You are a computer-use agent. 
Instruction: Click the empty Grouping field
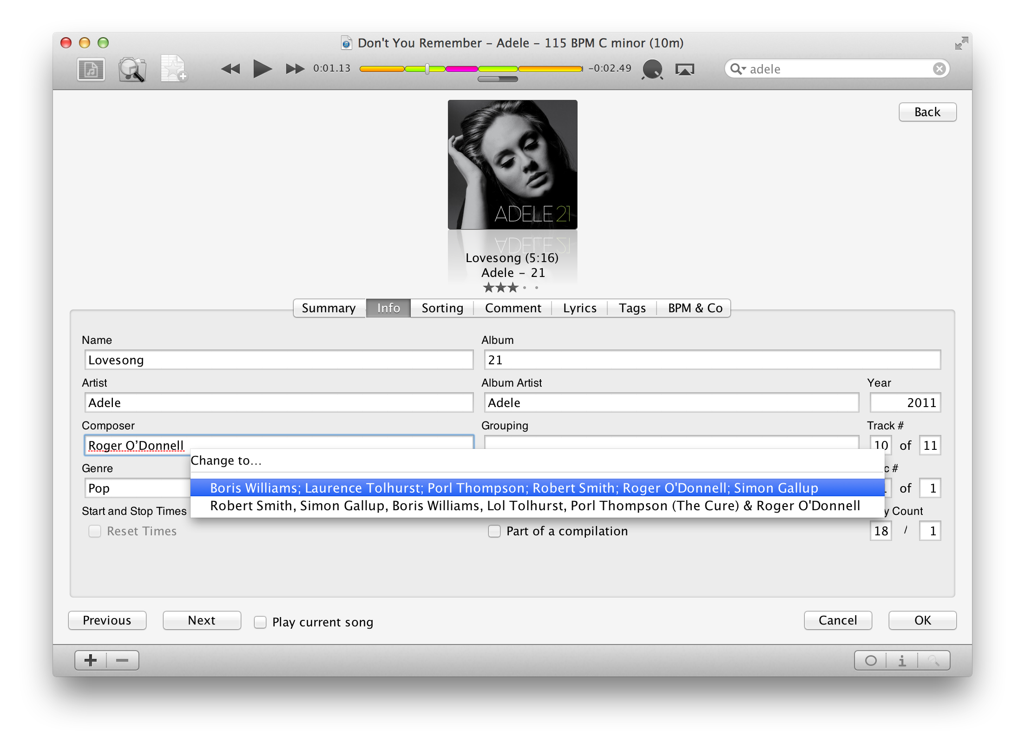click(x=671, y=442)
